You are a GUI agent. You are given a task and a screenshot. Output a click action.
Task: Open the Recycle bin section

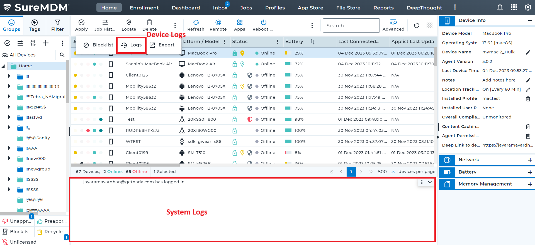(52, 232)
